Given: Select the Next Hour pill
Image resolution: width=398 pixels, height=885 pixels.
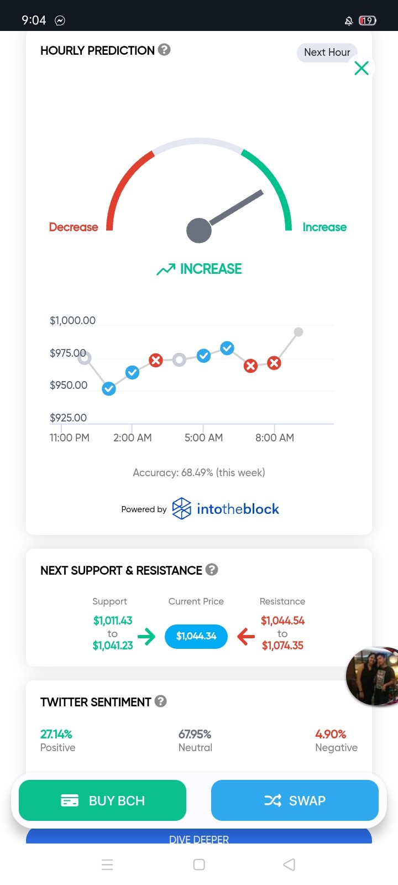Looking at the screenshot, I should (x=327, y=53).
